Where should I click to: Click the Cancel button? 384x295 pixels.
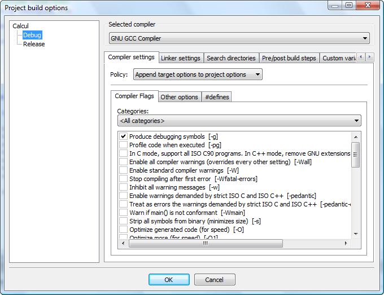[215, 280]
